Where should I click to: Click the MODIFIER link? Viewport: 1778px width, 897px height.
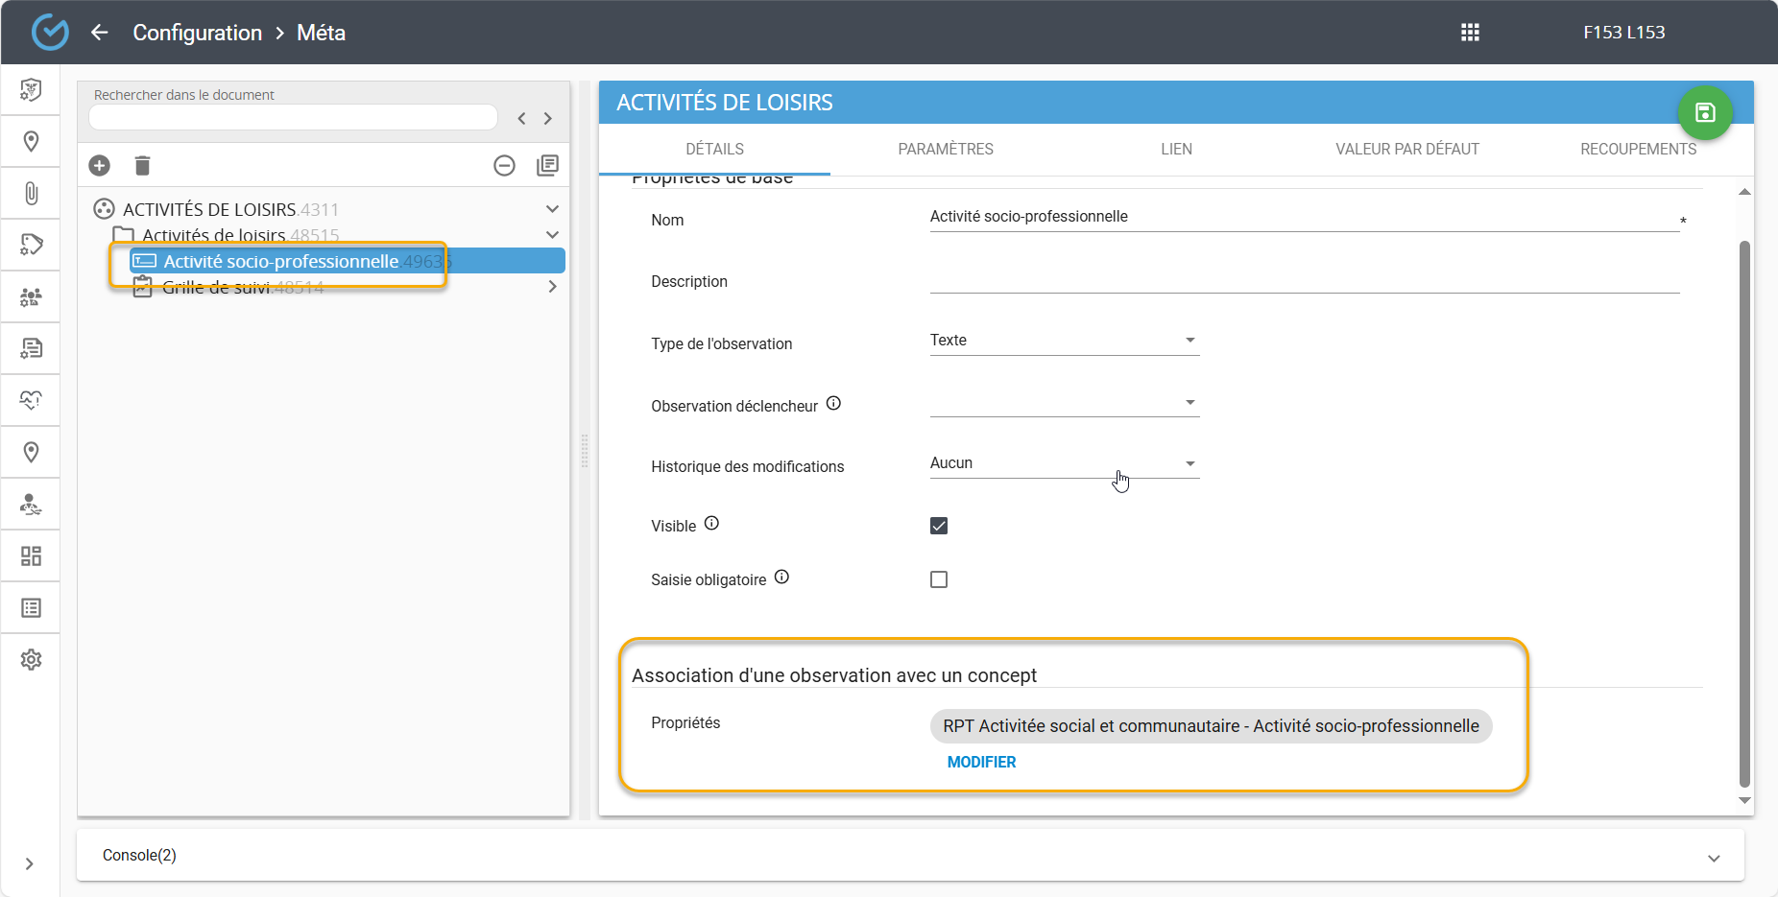pyautogui.click(x=981, y=762)
